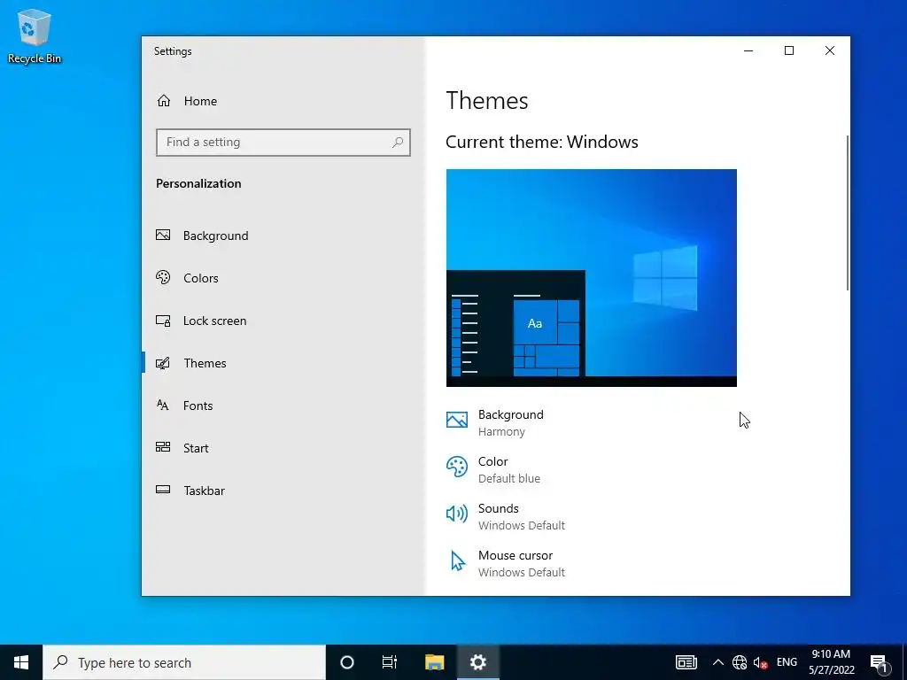Click the current theme preview image

(591, 277)
